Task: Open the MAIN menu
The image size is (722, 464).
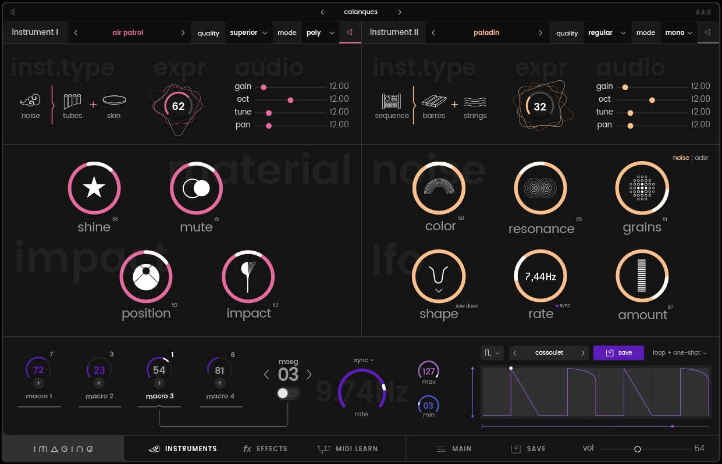Action: [454, 449]
